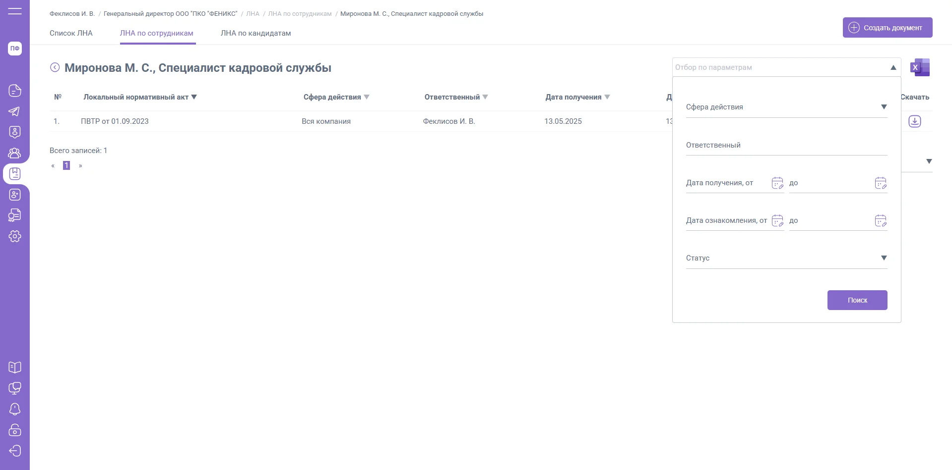The height and width of the screenshot is (470, 952).
Task: Download the ПВТР document via download icon
Action: (x=914, y=121)
